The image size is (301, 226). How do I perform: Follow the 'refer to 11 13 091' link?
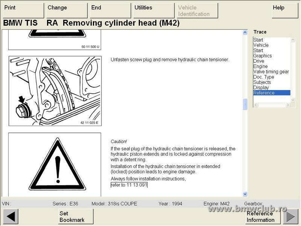point(129,185)
